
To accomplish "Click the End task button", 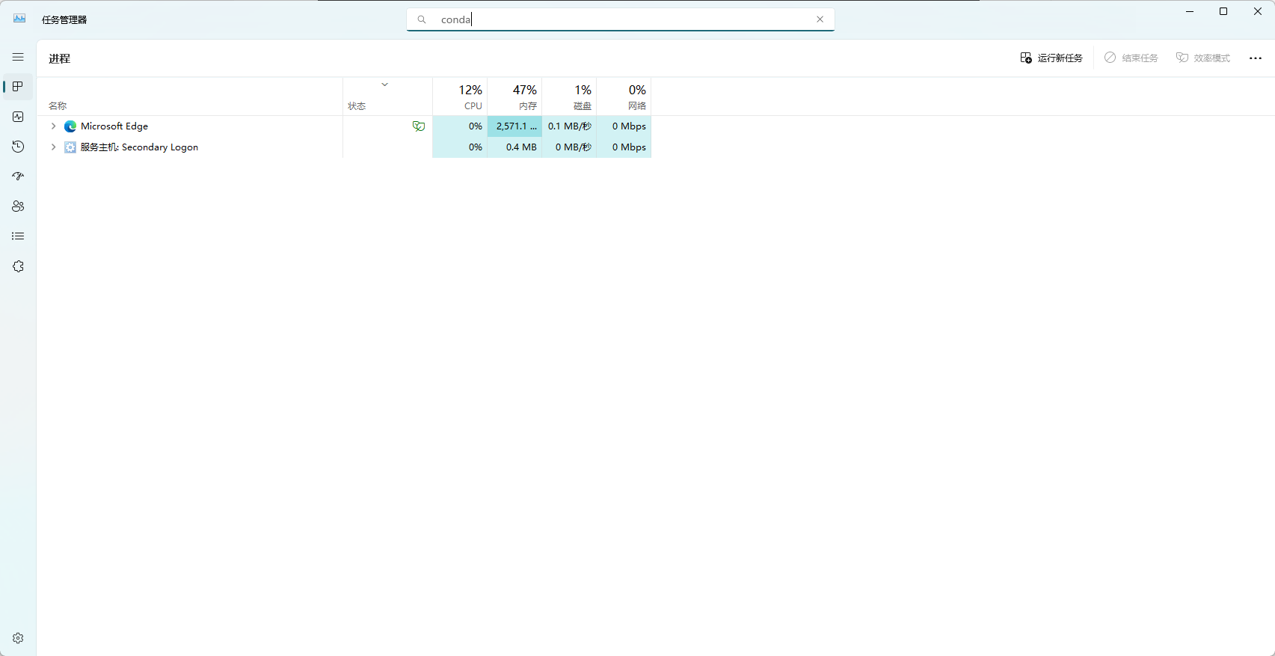I will [1131, 58].
